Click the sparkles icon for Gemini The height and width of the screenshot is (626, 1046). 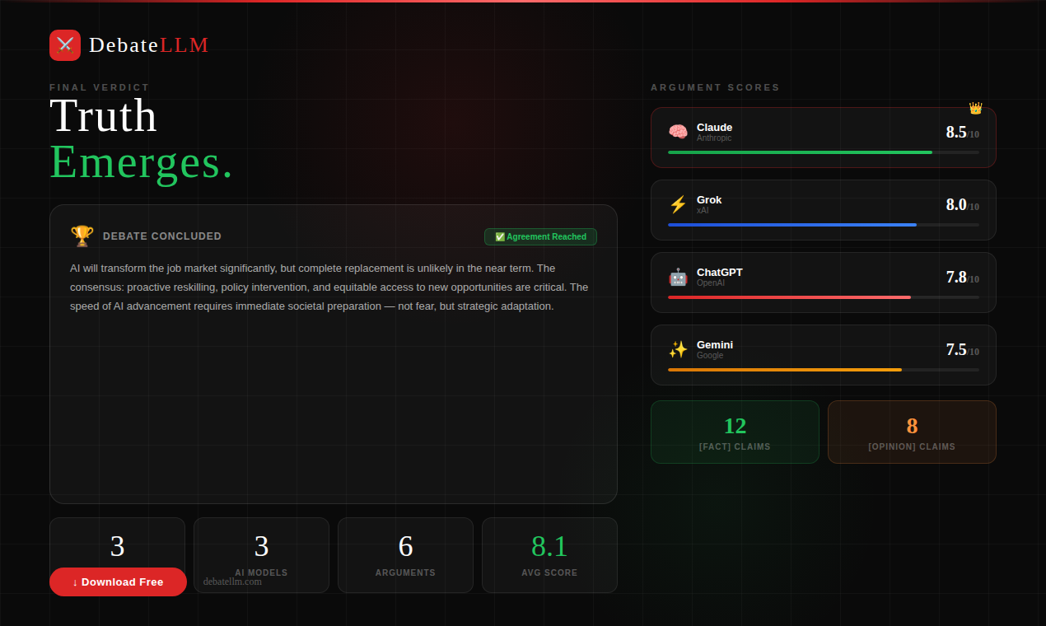coord(678,349)
